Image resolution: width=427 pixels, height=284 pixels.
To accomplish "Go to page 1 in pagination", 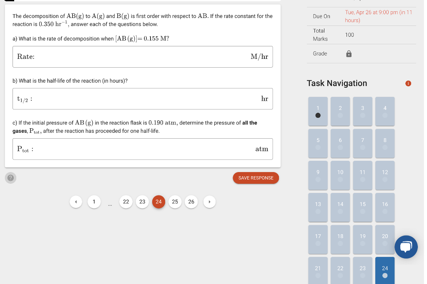I will point(94,202).
